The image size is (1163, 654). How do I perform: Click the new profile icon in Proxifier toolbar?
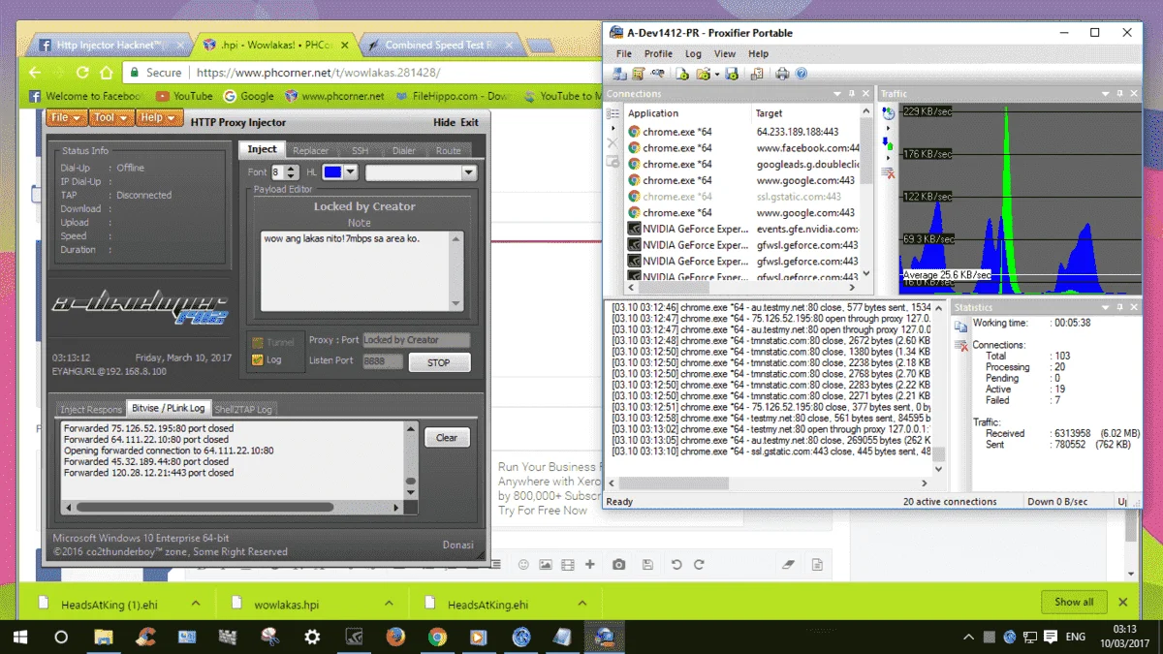click(x=682, y=74)
